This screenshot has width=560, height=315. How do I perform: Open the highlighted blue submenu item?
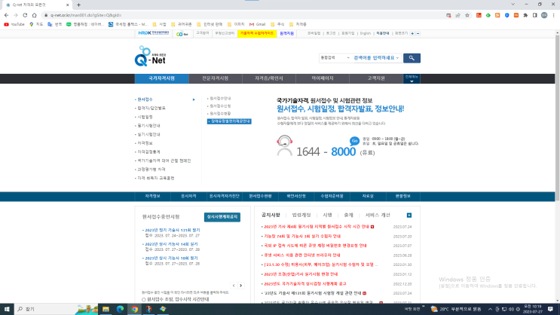(229, 121)
